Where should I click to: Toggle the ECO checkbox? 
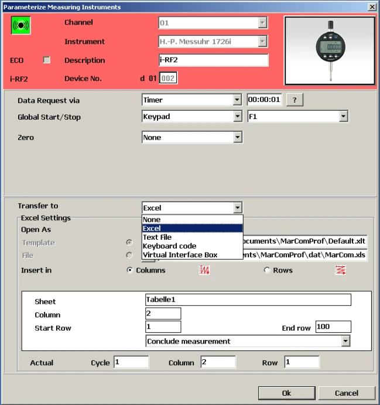point(47,60)
